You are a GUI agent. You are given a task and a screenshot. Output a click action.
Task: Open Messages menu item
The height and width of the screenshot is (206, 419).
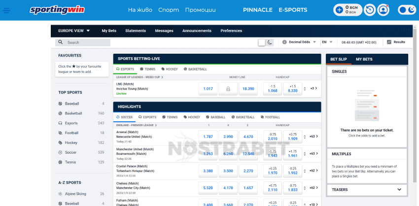164,31
